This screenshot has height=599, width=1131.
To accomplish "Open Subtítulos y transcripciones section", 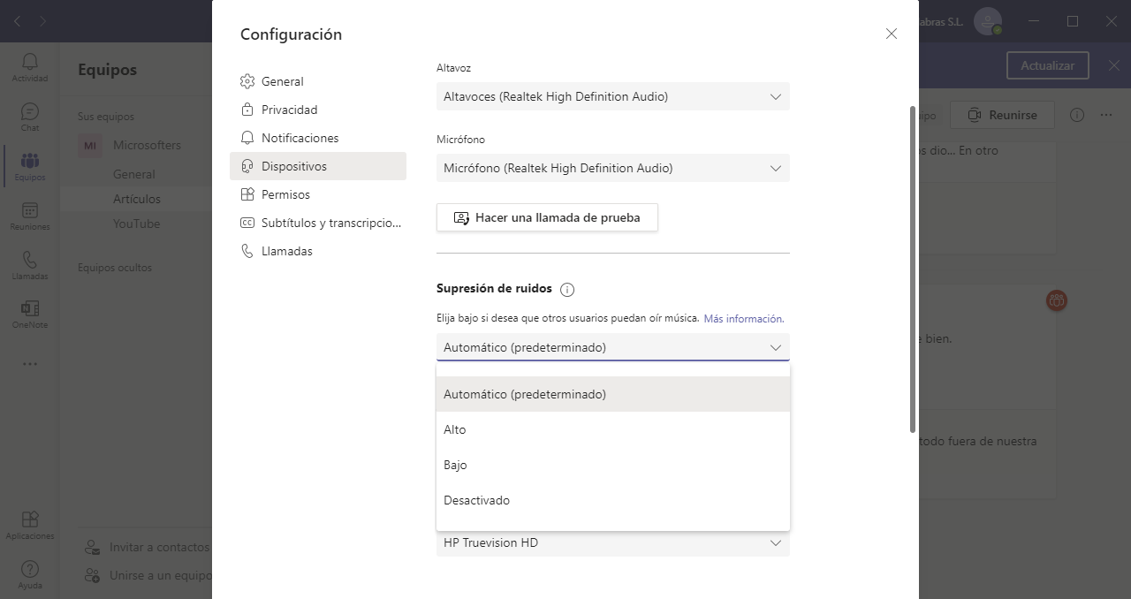I will click(318, 223).
